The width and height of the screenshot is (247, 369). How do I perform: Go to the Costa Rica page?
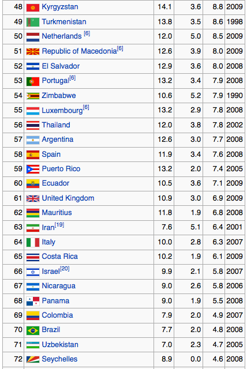tap(60, 257)
